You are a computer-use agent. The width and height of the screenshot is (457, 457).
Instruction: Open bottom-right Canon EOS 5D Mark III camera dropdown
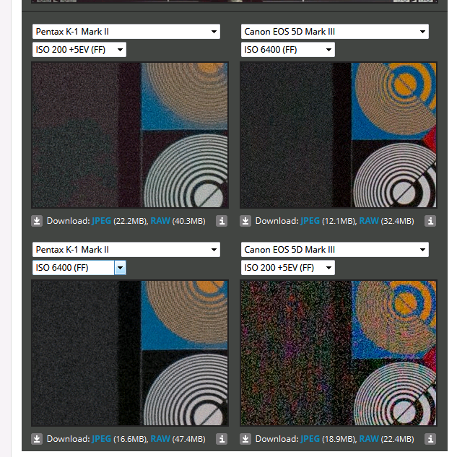coord(334,250)
